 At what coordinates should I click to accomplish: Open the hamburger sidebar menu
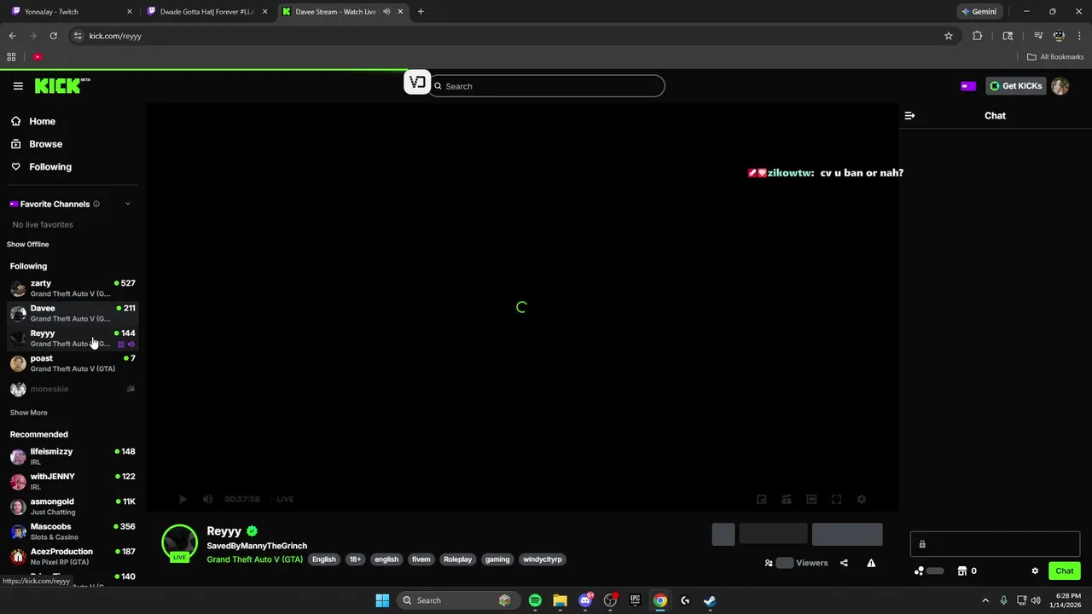pyautogui.click(x=18, y=86)
